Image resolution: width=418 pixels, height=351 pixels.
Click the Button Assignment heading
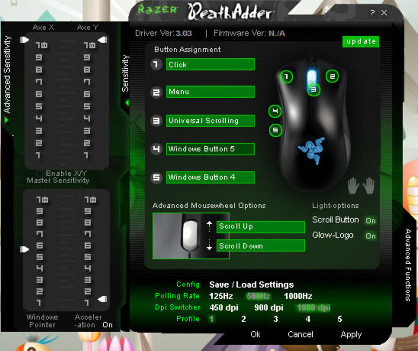click(x=187, y=49)
